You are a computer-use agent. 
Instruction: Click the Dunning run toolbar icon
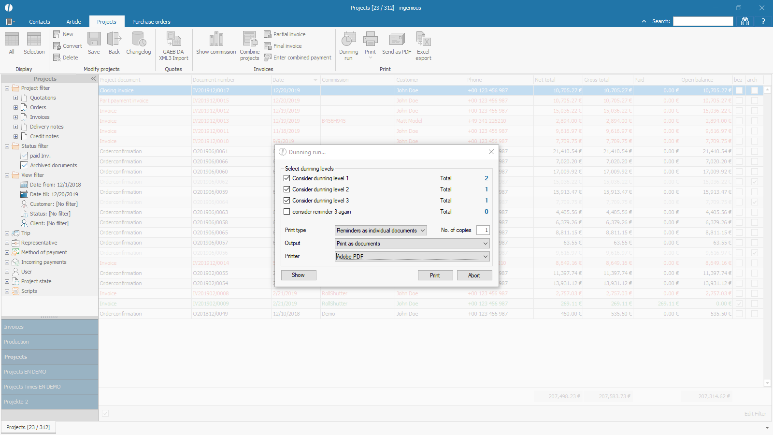point(348,40)
